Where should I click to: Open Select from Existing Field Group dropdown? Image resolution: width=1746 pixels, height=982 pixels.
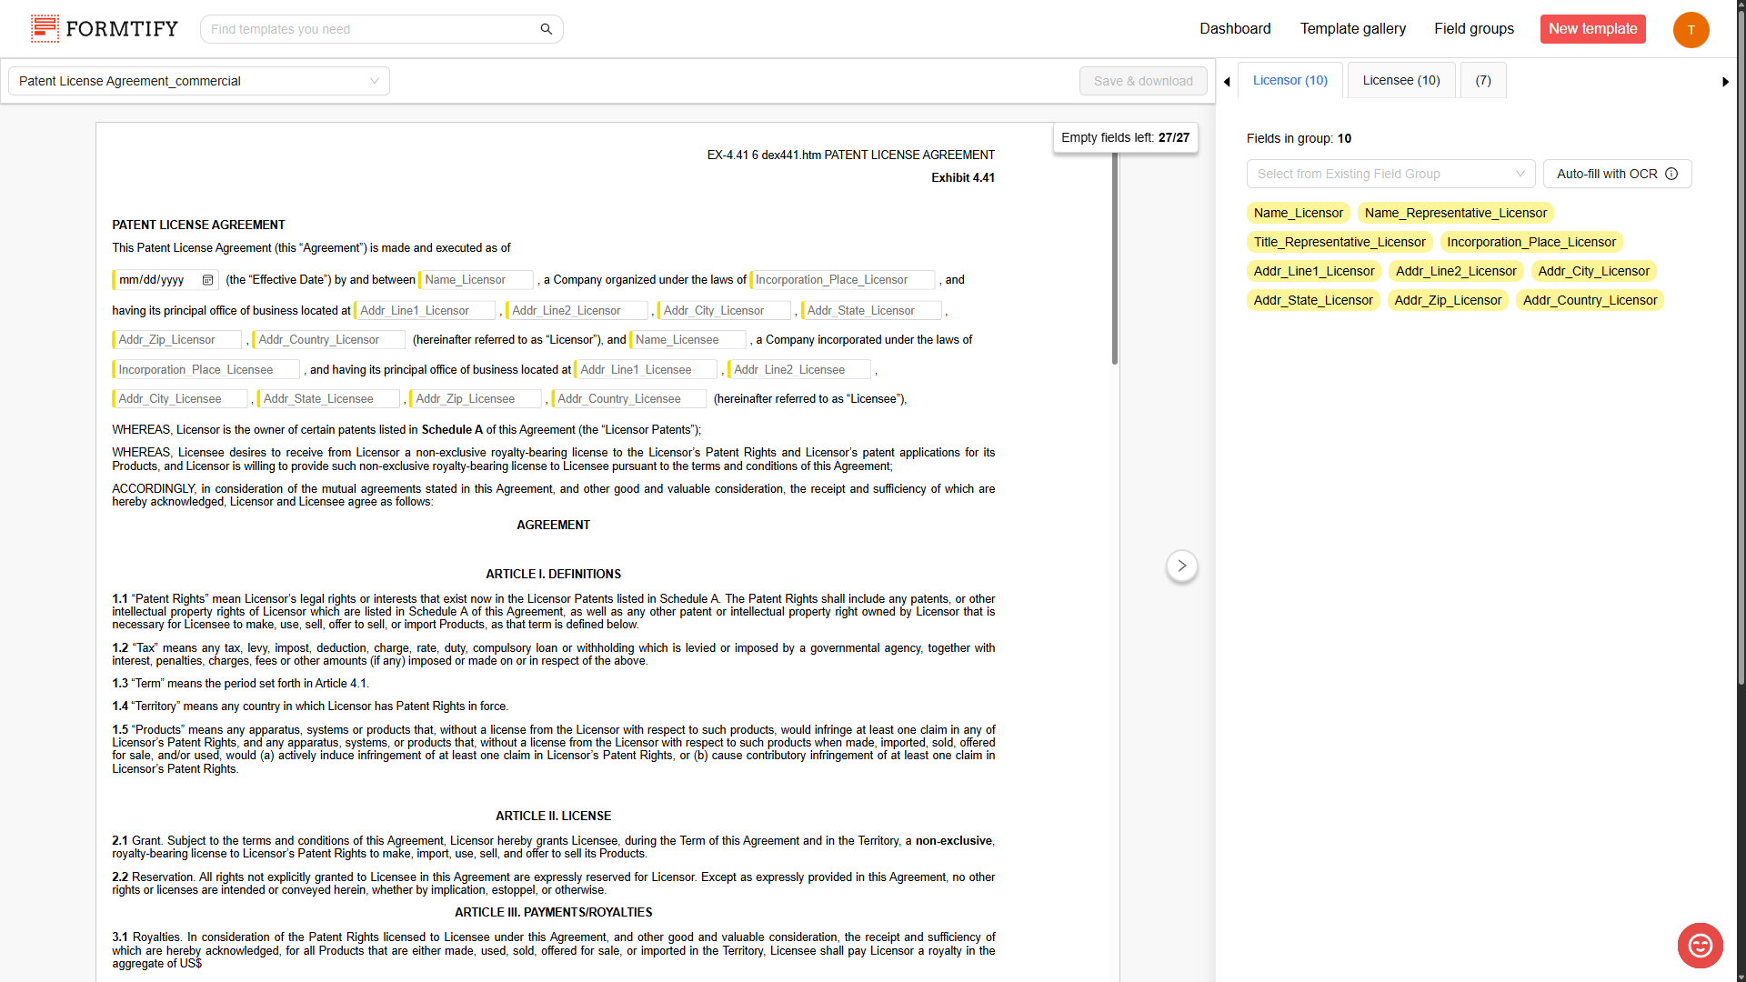(x=1390, y=174)
